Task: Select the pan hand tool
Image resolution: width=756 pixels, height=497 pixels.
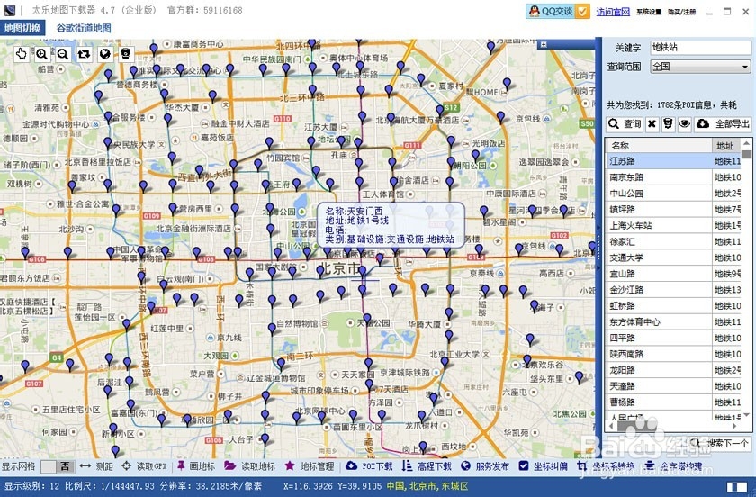Action: (x=22, y=53)
